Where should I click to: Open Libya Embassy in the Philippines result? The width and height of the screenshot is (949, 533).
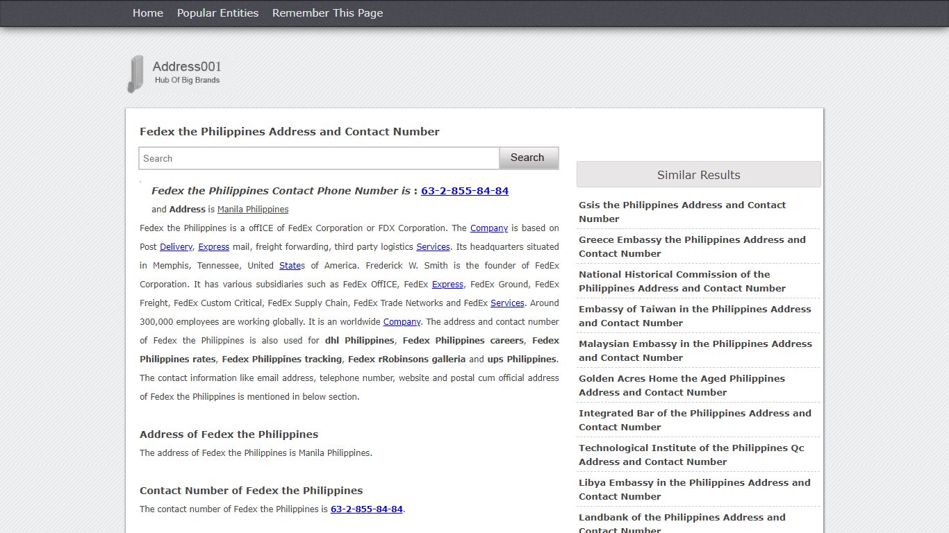click(x=695, y=489)
